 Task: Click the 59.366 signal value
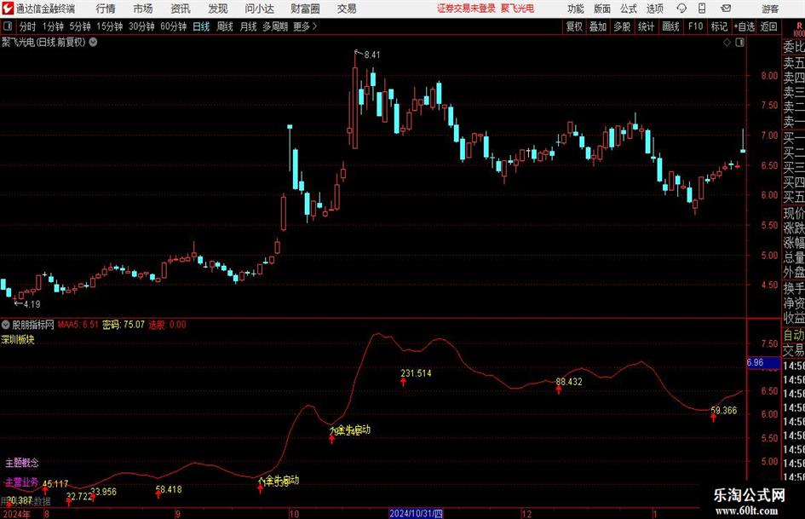coord(724,411)
